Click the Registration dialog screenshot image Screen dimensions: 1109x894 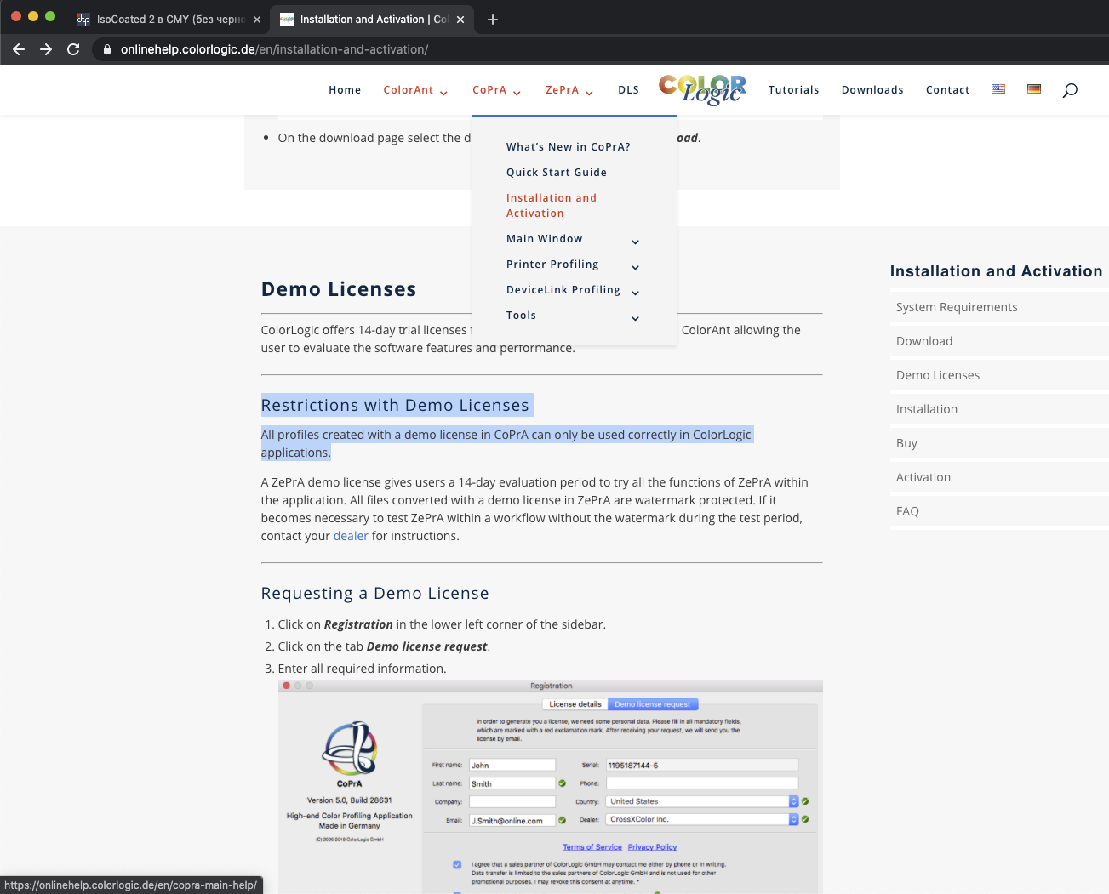point(551,786)
